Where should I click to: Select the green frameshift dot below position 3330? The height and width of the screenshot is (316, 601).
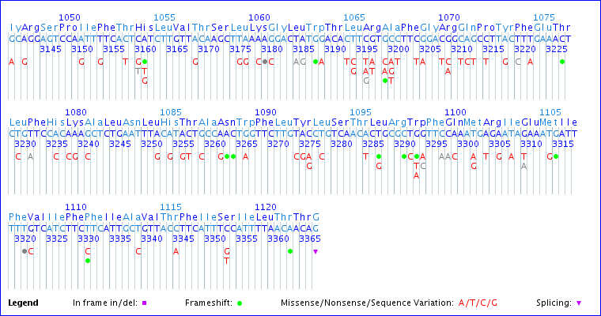click(x=88, y=260)
